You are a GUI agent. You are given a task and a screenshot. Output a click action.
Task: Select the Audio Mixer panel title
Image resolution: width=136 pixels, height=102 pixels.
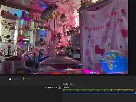coord(68,84)
